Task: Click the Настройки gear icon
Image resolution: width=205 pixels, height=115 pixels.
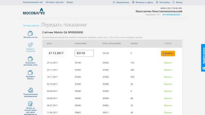Action: [157, 2]
